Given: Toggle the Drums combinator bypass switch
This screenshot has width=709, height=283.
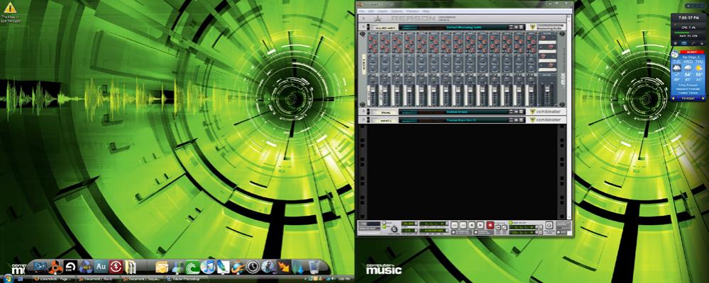Looking at the screenshot, I should 368,112.
